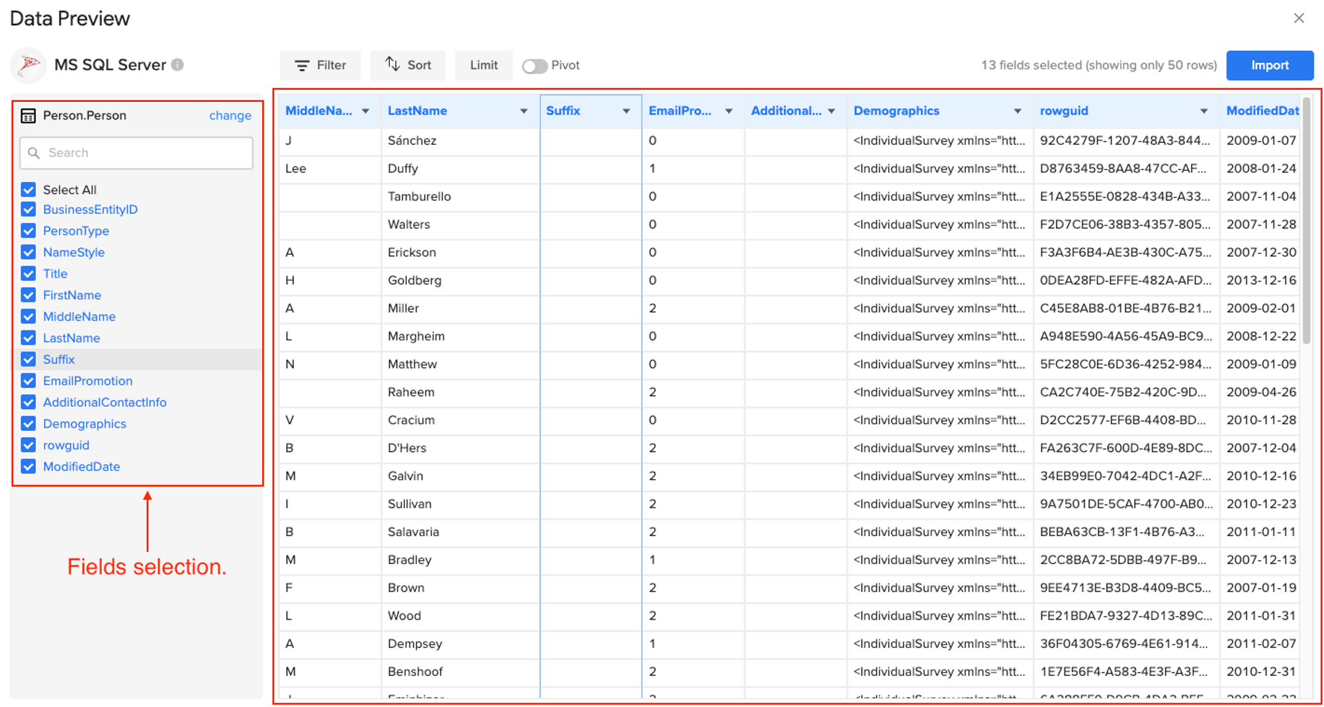Close the Data Preview dialog
This screenshot has height=707, width=1324.
point(1298,18)
